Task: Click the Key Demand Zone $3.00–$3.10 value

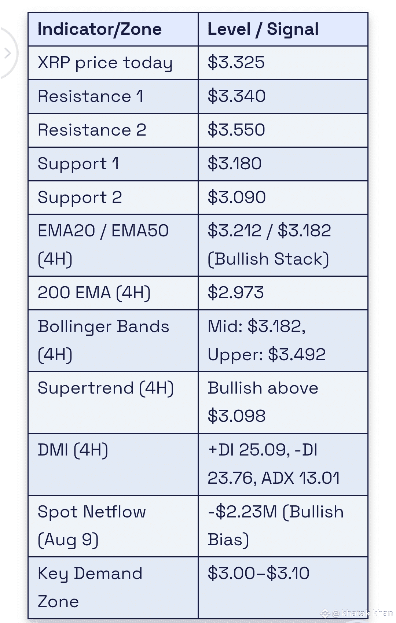Action: pos(258,573)
